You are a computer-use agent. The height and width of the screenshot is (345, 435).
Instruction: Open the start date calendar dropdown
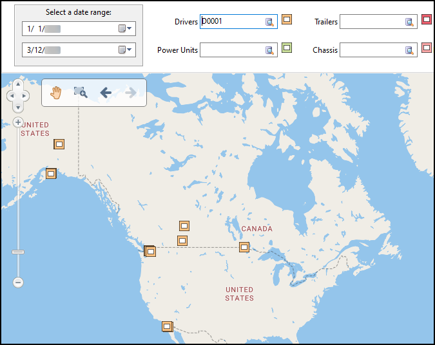126,29
